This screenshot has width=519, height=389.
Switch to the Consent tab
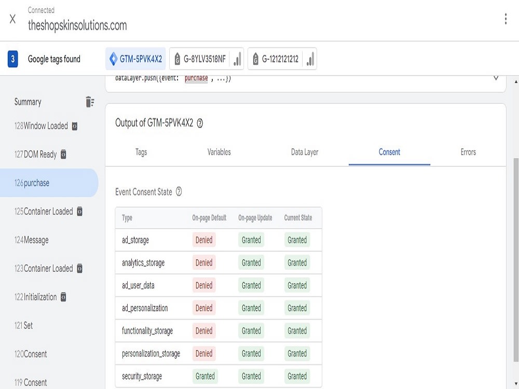click(x=389, y=152)
